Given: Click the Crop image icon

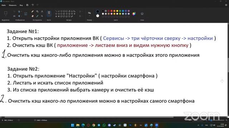Looking at the screenshot, I should tap(14, 11).
